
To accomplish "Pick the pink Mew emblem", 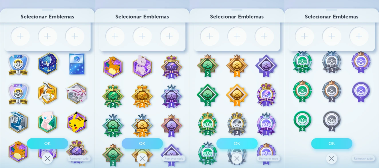I will tap(48, 122).
